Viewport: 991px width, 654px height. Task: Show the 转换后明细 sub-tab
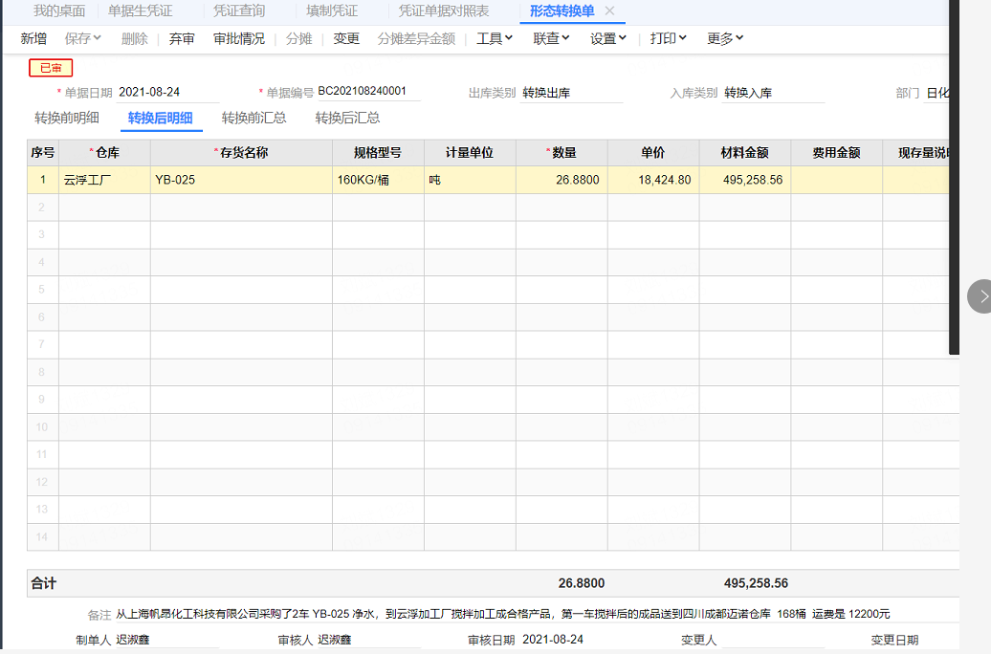pos(161,119)
